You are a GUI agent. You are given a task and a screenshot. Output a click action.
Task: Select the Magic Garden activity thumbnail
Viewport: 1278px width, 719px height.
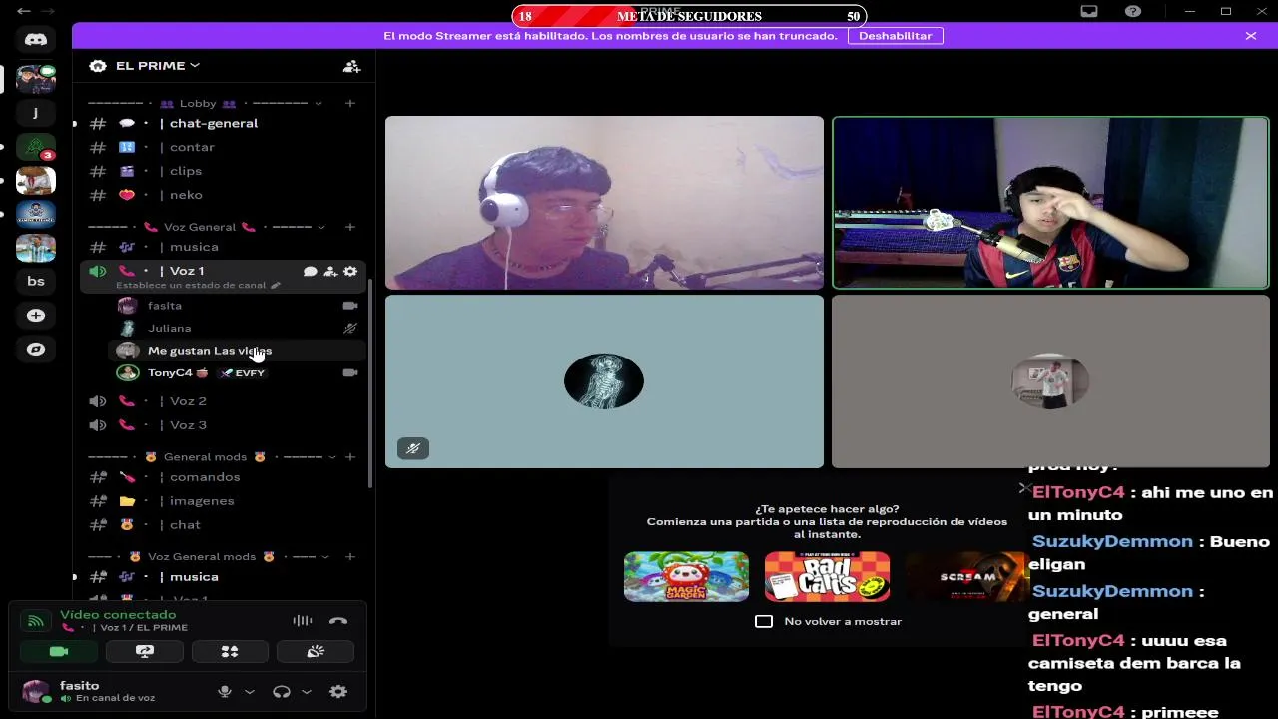(686, 577)
